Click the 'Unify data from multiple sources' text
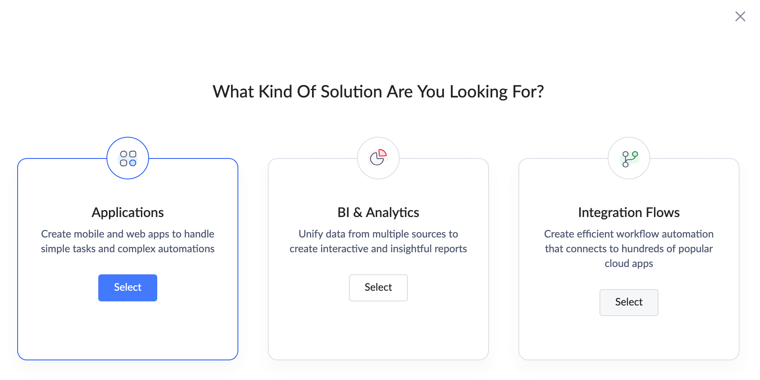 coord(378,234)
